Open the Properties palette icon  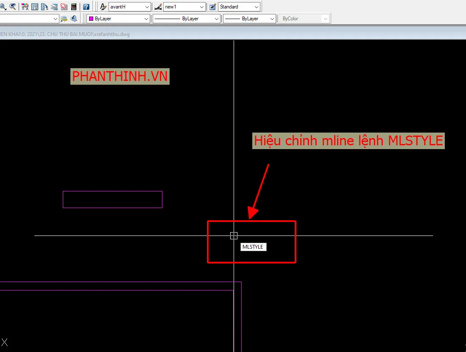(25, 6)
